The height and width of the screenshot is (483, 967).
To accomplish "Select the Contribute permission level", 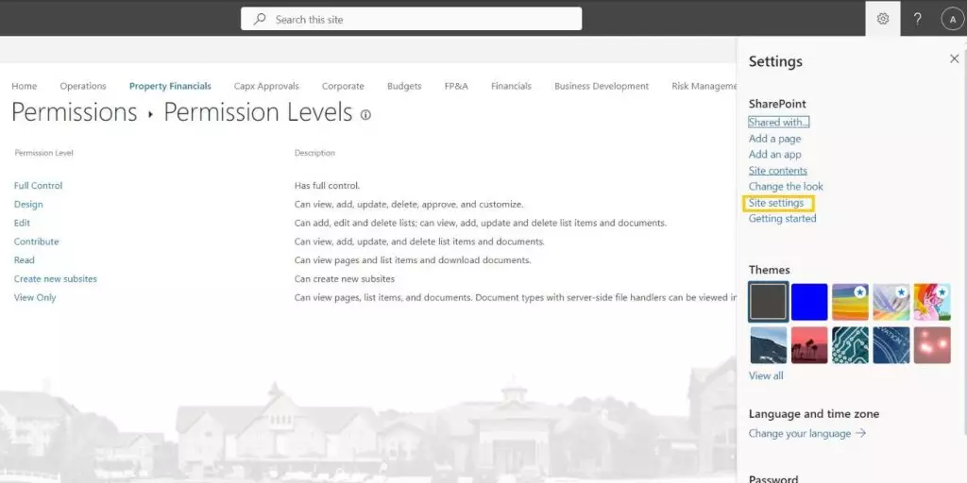I will 37,241.
